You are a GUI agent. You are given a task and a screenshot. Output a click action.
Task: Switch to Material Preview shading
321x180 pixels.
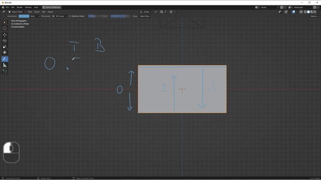coord(312,12)
